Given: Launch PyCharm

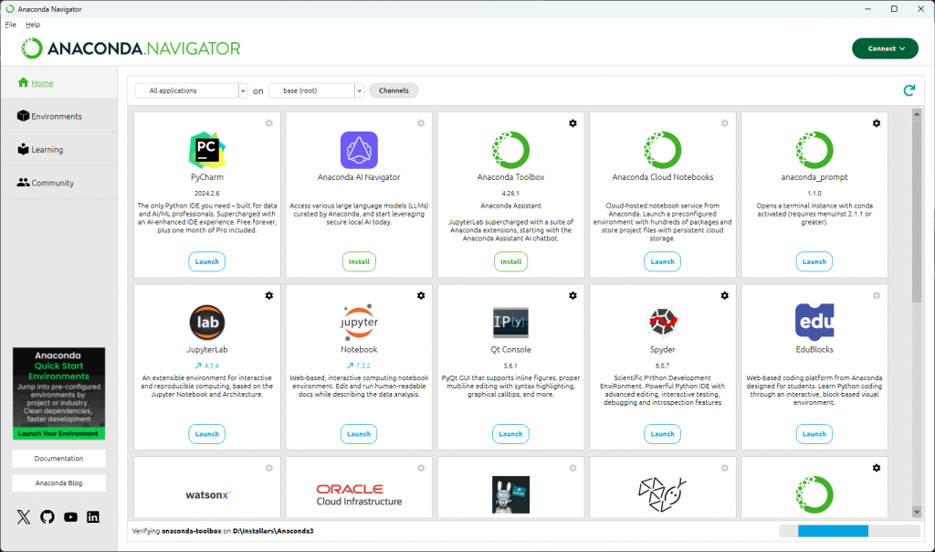Looking at the screenshot, I should tap(207, 261).
